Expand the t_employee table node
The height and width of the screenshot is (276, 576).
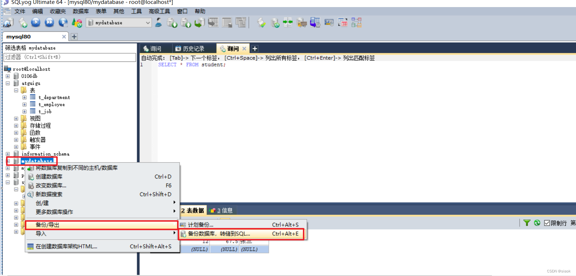pos(24,104)
